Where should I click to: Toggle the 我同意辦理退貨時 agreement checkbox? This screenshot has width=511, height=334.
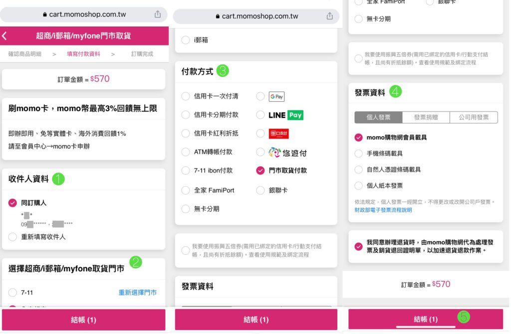(358, 246)
